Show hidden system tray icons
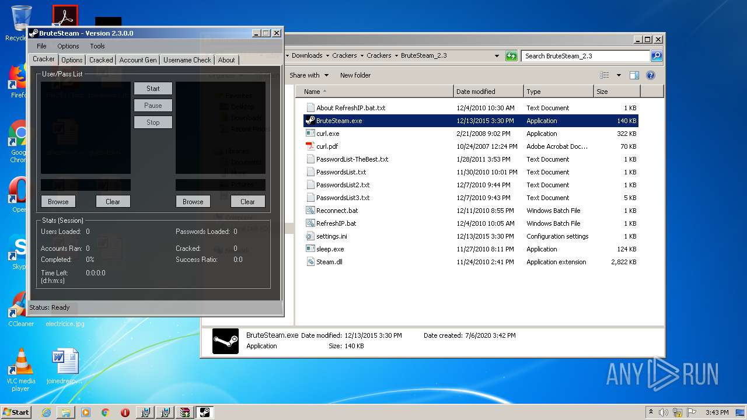 tap(651, 412)
